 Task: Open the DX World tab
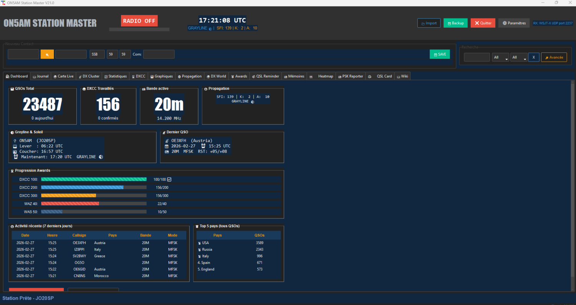(216, 76)
